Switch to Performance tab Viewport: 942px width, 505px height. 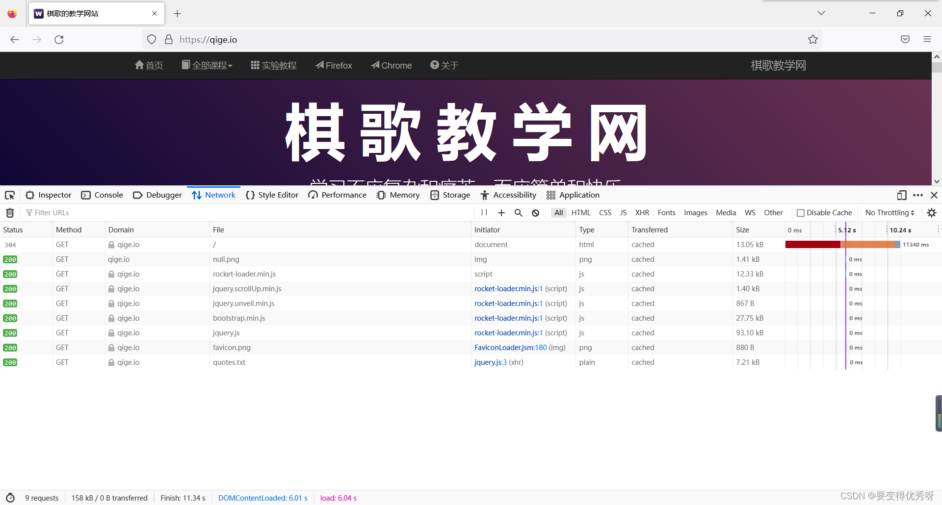click(x=337, y=195)
